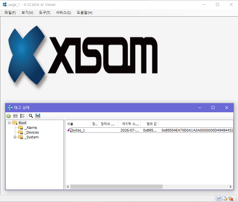
Task: Click the Root folder icon in tag tree
Action: coord(15,123)
